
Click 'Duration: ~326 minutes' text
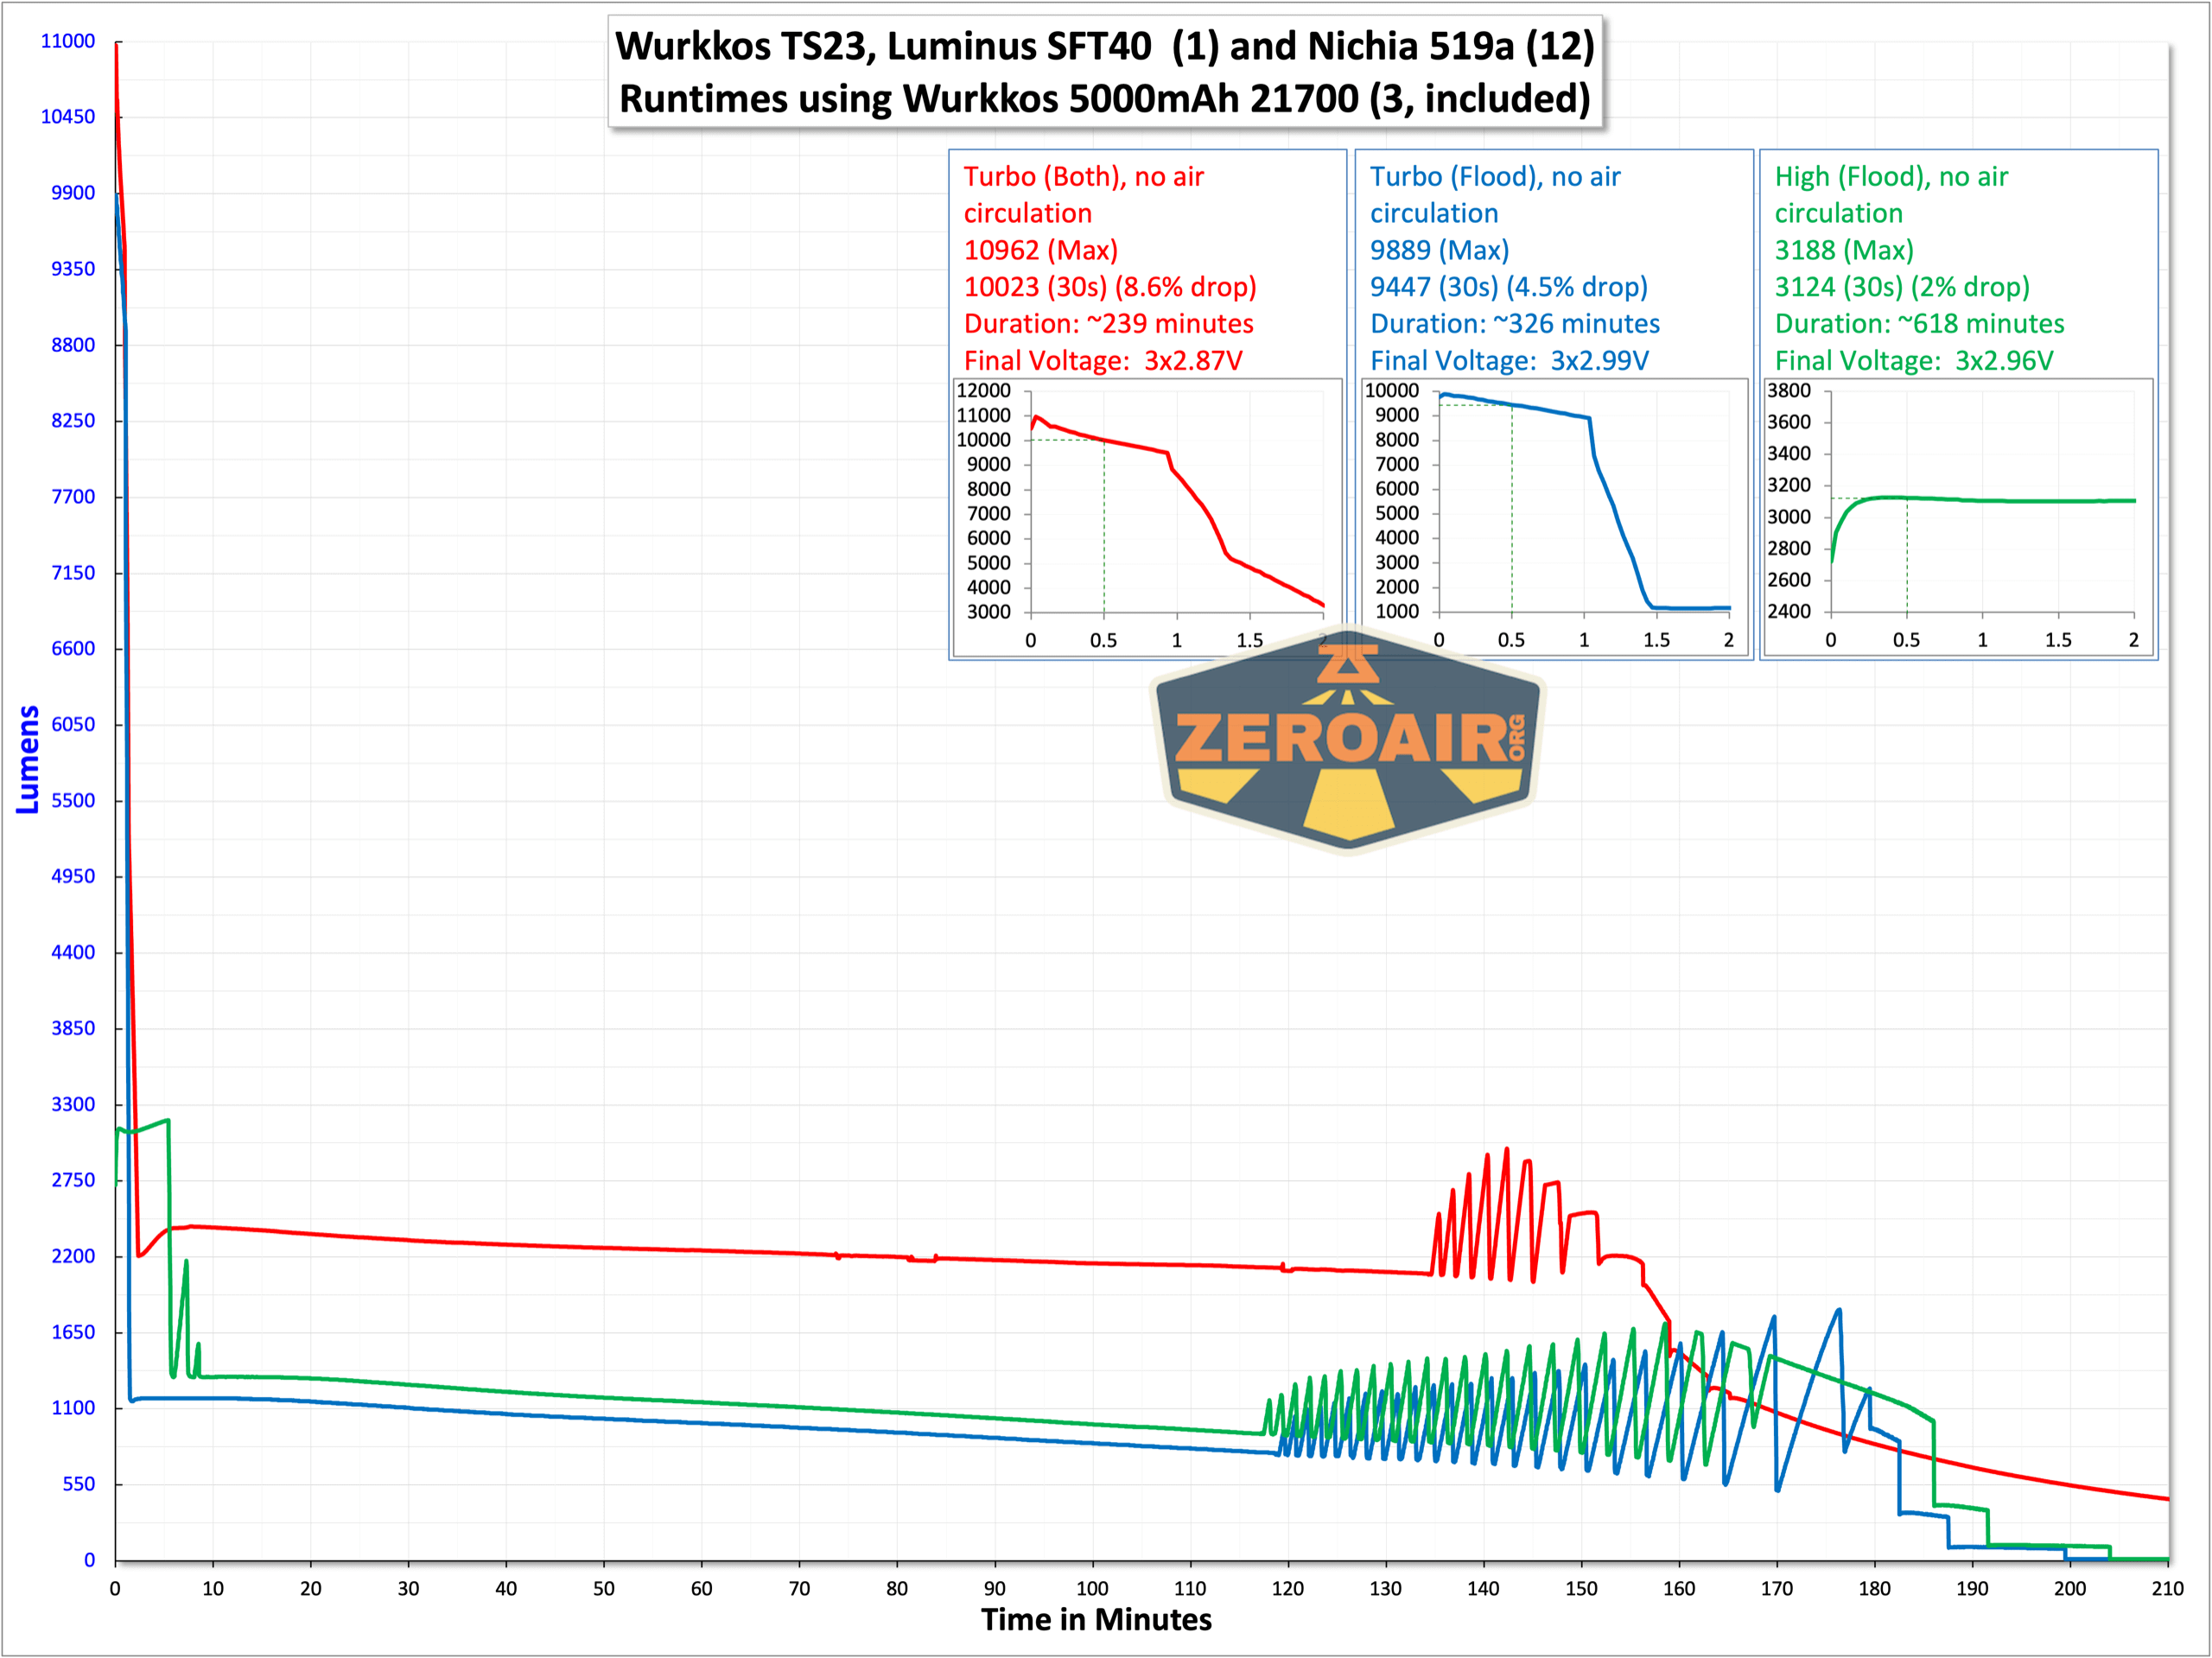click(x=1514, y=324)
